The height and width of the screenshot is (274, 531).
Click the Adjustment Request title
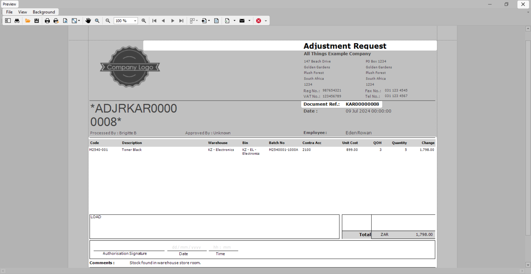(345, 46)
